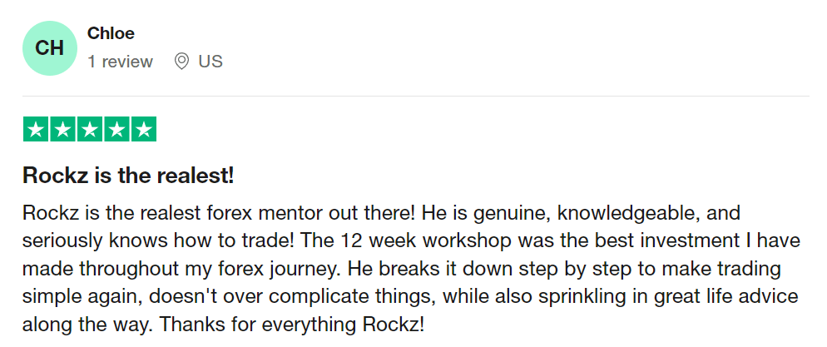Click the second star in the rating

point(63,130)
